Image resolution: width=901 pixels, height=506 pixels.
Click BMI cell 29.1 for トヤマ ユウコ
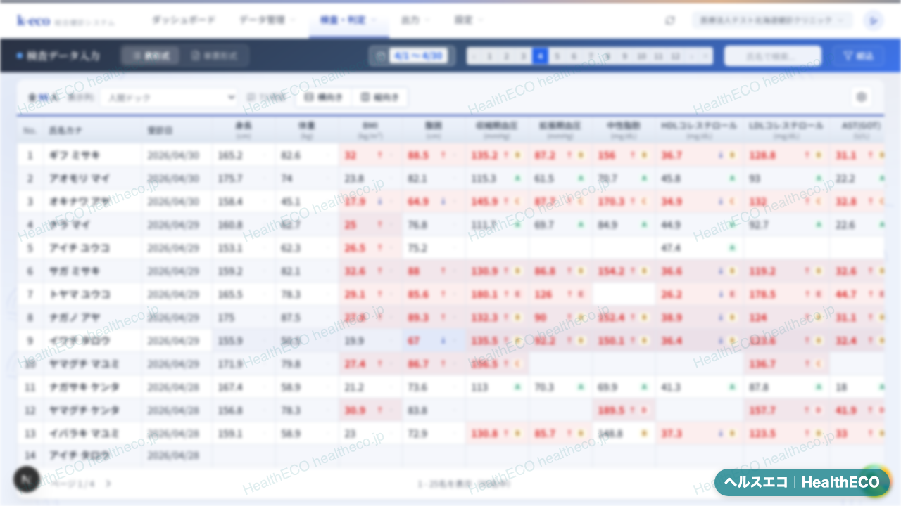pos(370,294)
